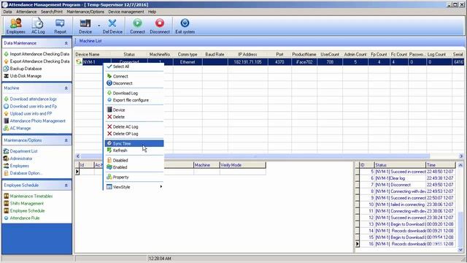The width and height of the screenshot is (467, 263).
Task: Collapse the Machine sidebar panel
Action: click(66, 88)
